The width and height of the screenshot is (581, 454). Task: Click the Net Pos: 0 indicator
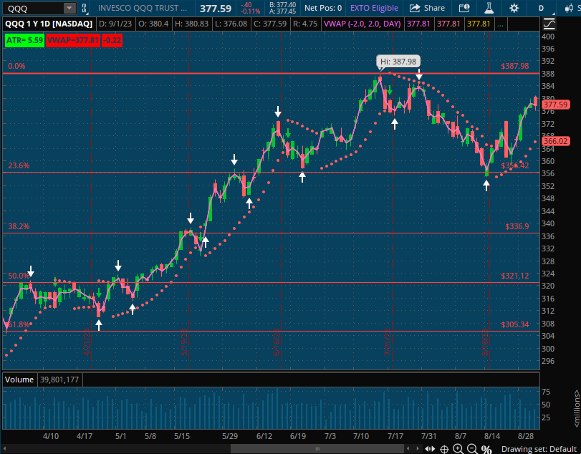click(323, 8)
